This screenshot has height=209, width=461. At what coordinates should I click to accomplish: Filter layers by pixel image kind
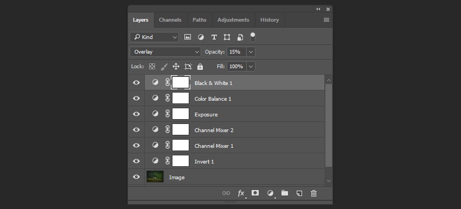[x=188, y=37]
